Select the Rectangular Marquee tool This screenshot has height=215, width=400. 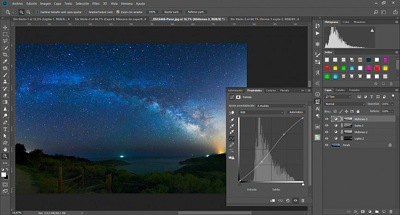click(5, 34)
